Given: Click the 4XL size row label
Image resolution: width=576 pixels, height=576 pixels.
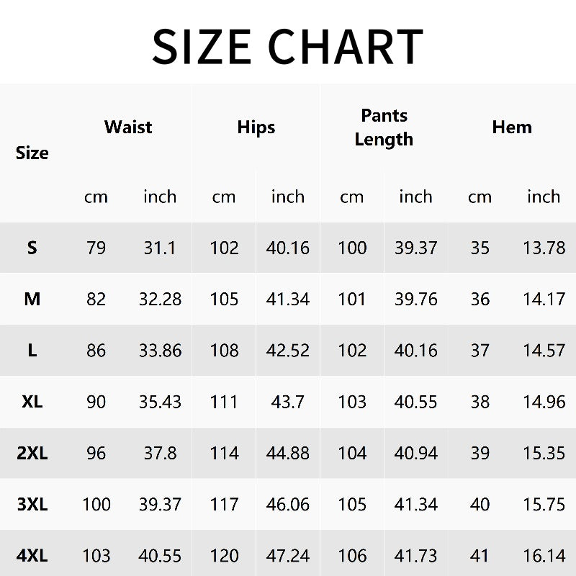Looking at the screenshot, I should (32, 556).
